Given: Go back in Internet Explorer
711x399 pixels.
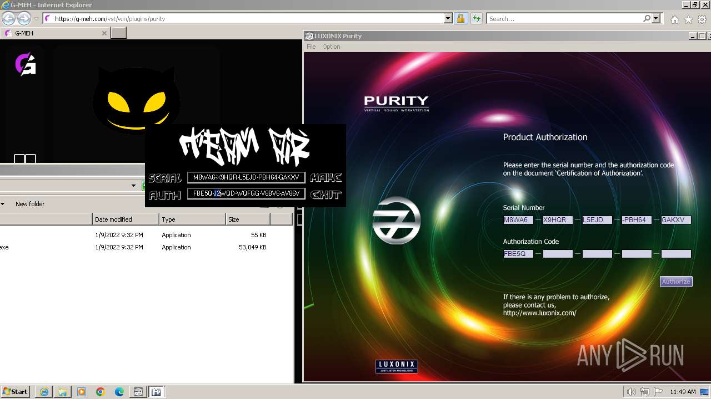Looking at the screenshot, I should 9,18.
